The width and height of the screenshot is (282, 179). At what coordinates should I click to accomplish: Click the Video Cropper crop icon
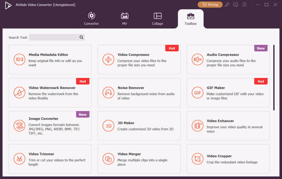coord(197,159)
